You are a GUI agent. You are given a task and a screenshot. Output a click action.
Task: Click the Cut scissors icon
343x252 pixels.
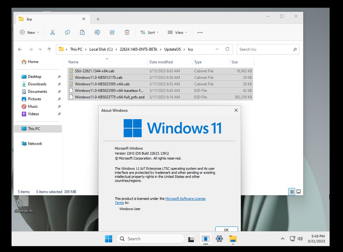53,32
